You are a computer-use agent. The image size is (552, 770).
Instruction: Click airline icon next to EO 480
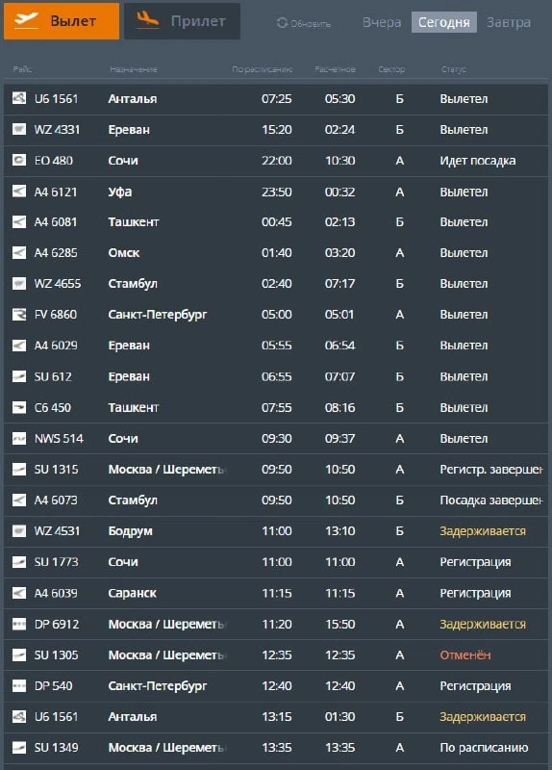19,160
